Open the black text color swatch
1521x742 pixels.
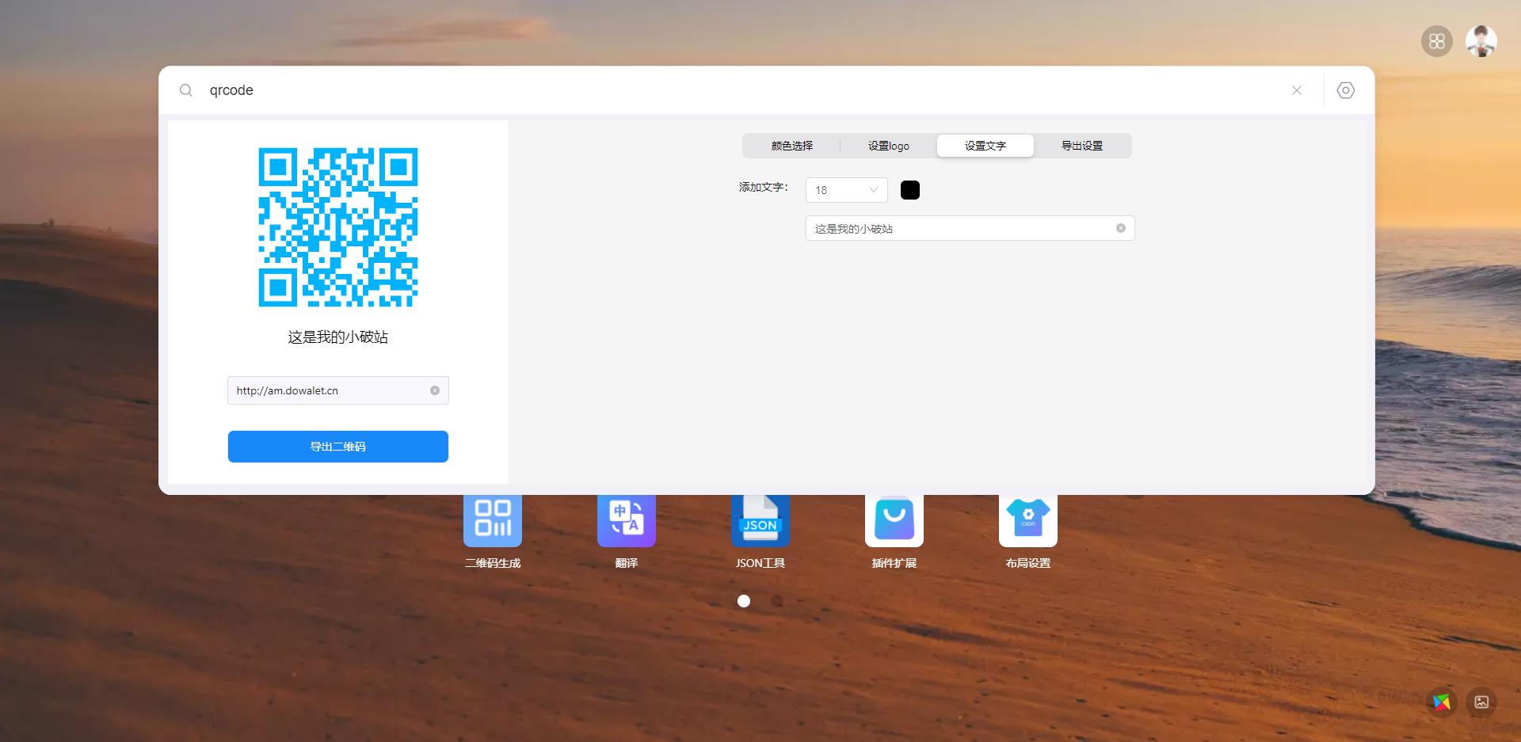coord(910,190)
